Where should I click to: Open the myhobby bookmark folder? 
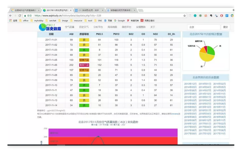[x=37, y=21]
